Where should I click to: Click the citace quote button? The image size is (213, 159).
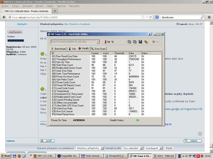click(192, 141)
